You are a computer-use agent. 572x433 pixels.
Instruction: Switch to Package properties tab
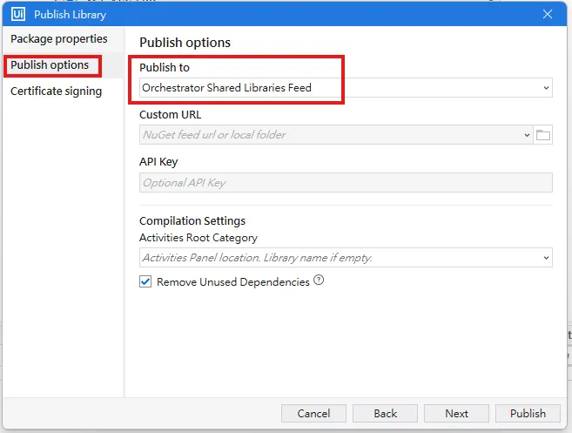click(59, 39)
